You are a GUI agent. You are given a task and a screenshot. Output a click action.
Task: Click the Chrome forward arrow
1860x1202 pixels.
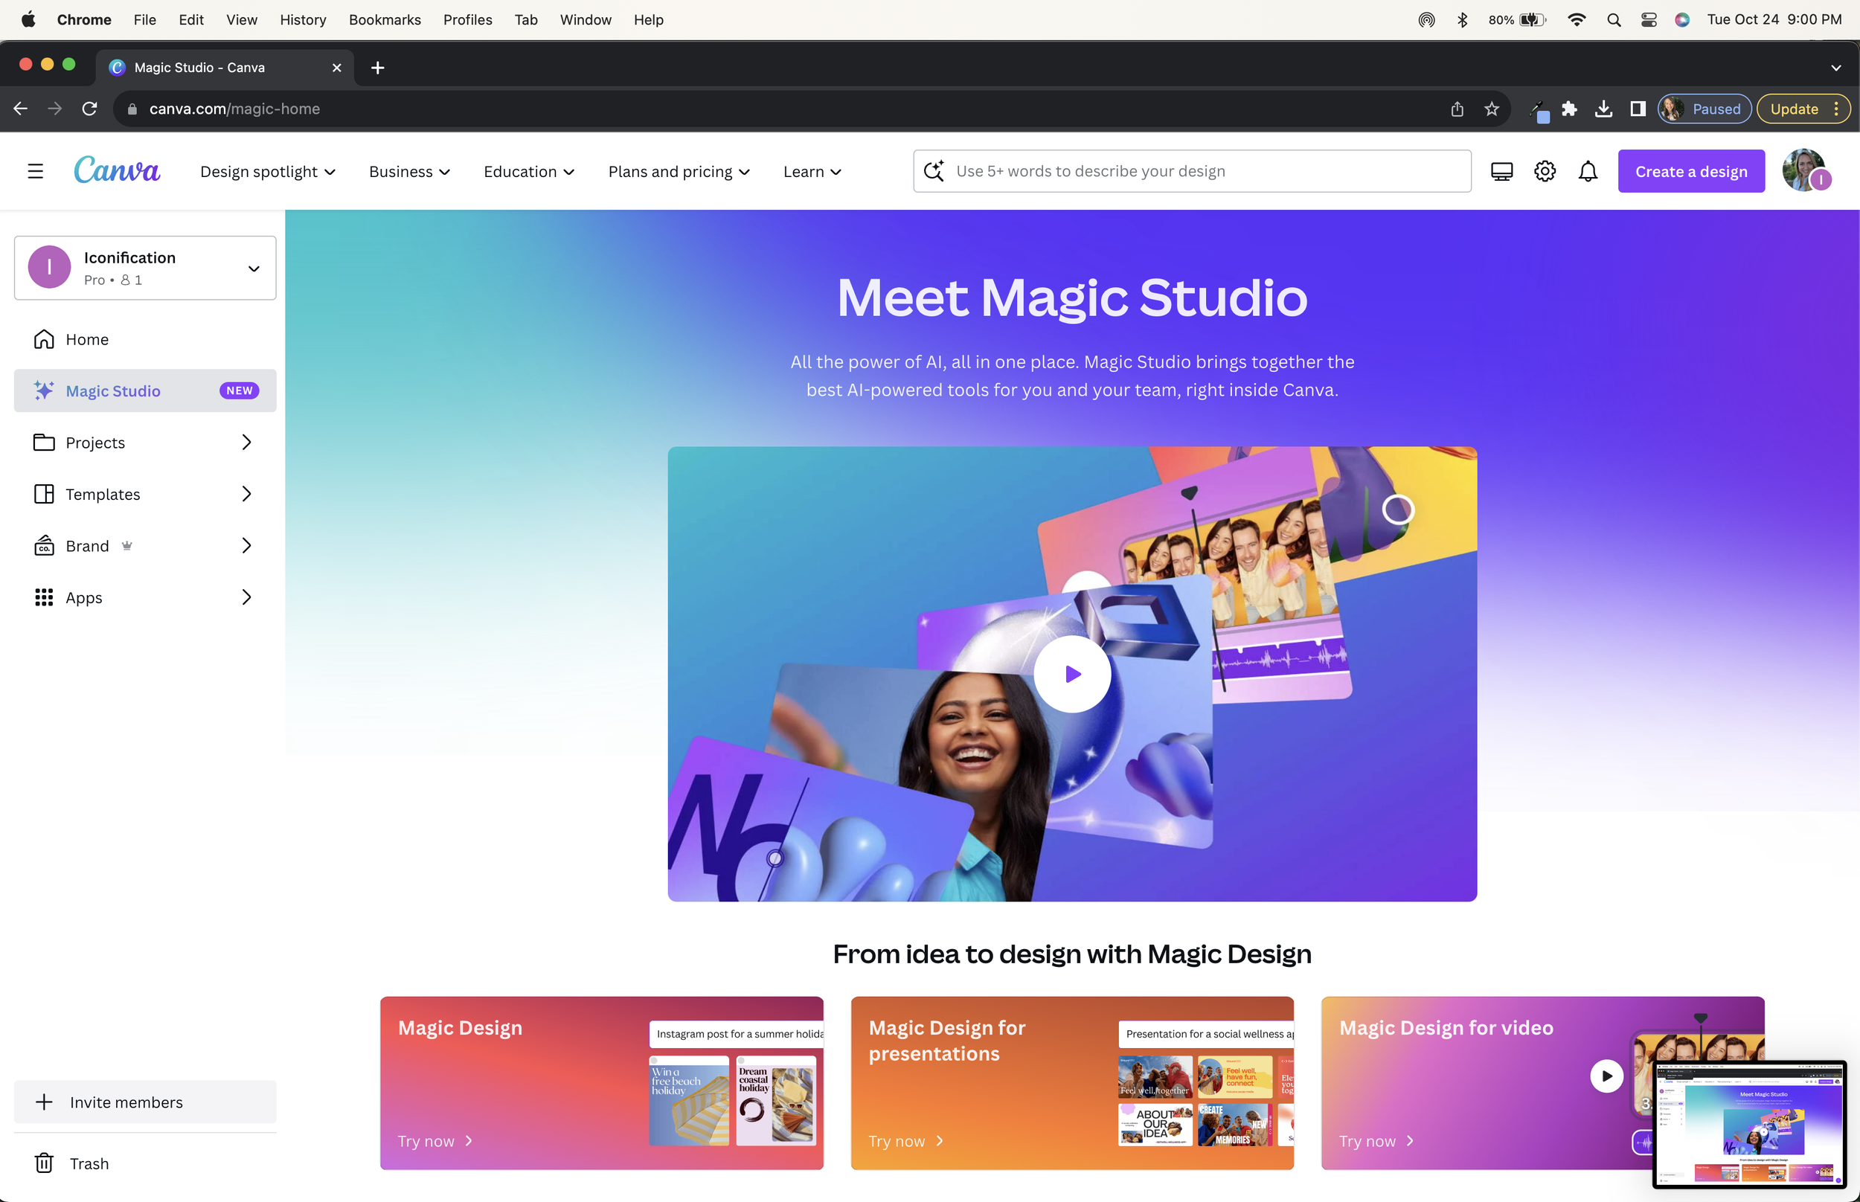54,109
